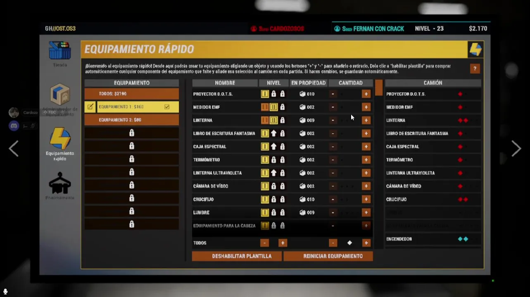
Task: Add one Lumbre with plus button
Action: coord(366,213)
